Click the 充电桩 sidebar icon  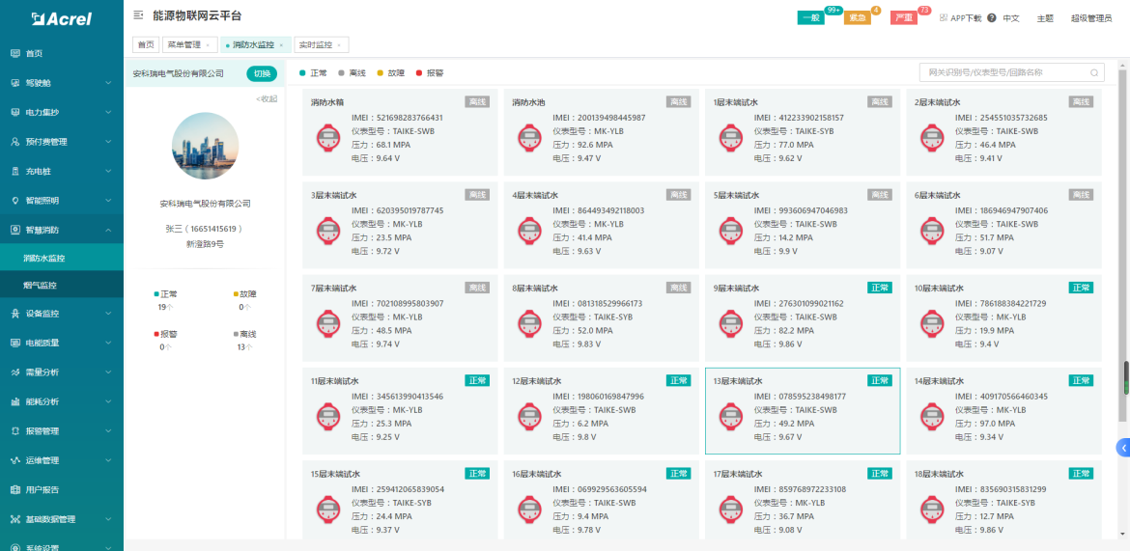15,171
